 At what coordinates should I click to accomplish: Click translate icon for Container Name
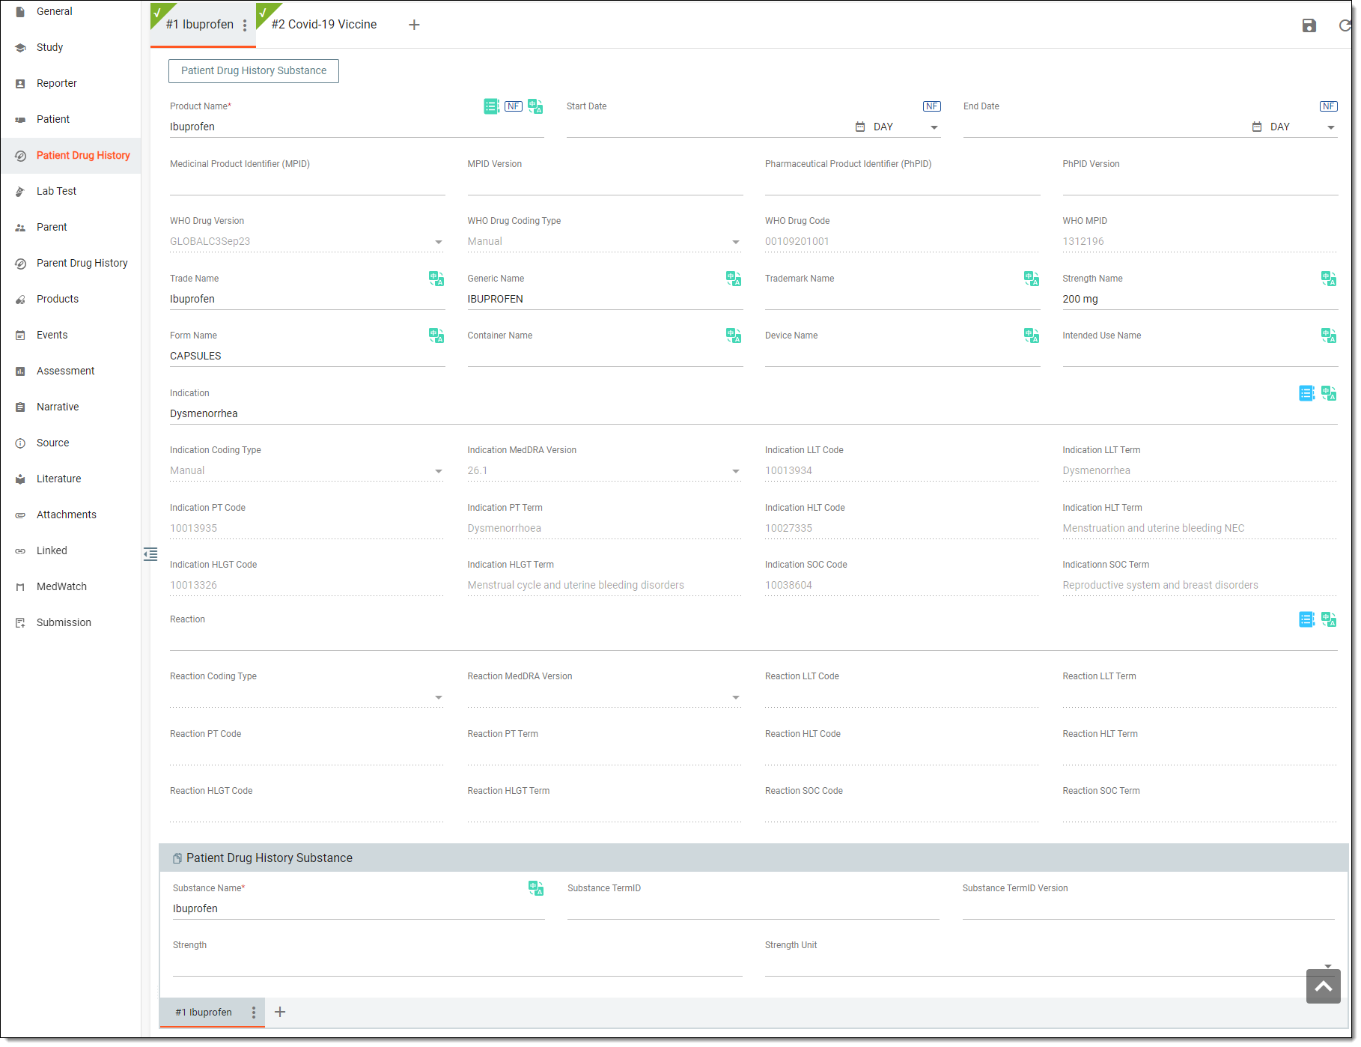click(x=734, y=336)
